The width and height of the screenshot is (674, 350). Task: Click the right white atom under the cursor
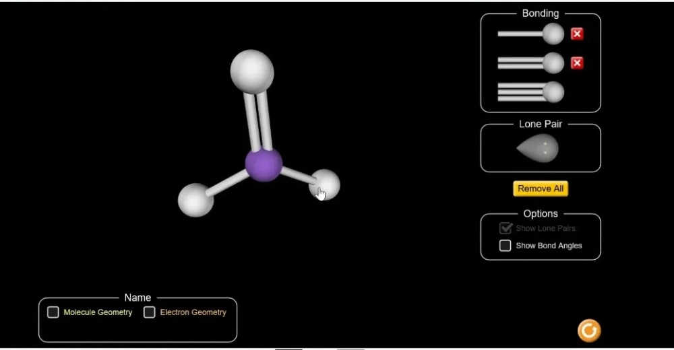327,183
